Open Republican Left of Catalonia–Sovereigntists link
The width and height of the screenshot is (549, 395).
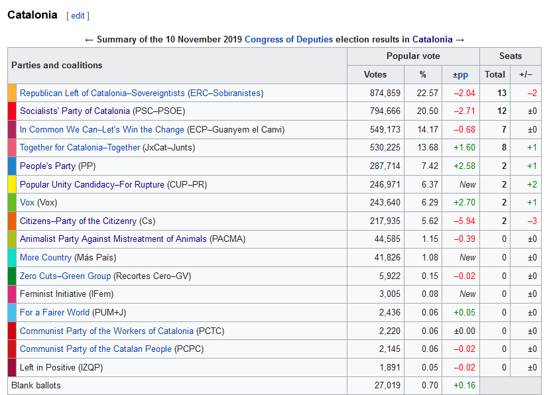[x=102, y=93]
